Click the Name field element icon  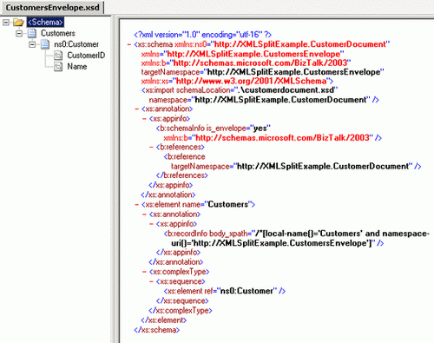[x=58, y=67]
